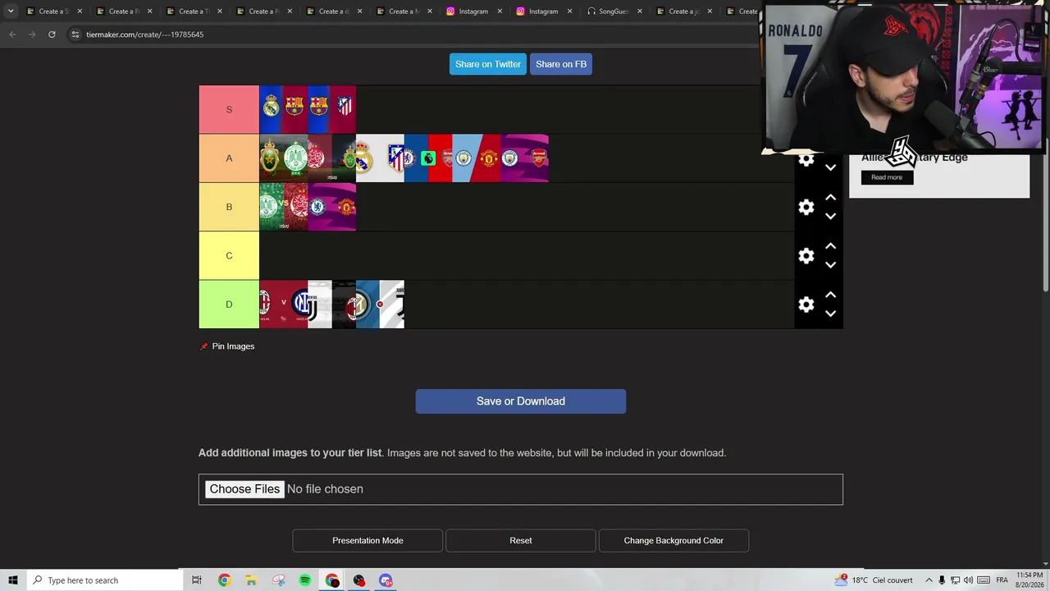Image resolution: width=1050 pixels, height=591 pixels.
Task: Click Change Background Color button
Action: coord(673,541)
